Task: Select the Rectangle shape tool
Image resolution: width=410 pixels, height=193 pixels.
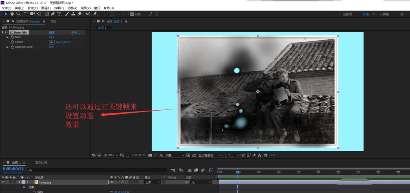Action: tap(47, 14)
